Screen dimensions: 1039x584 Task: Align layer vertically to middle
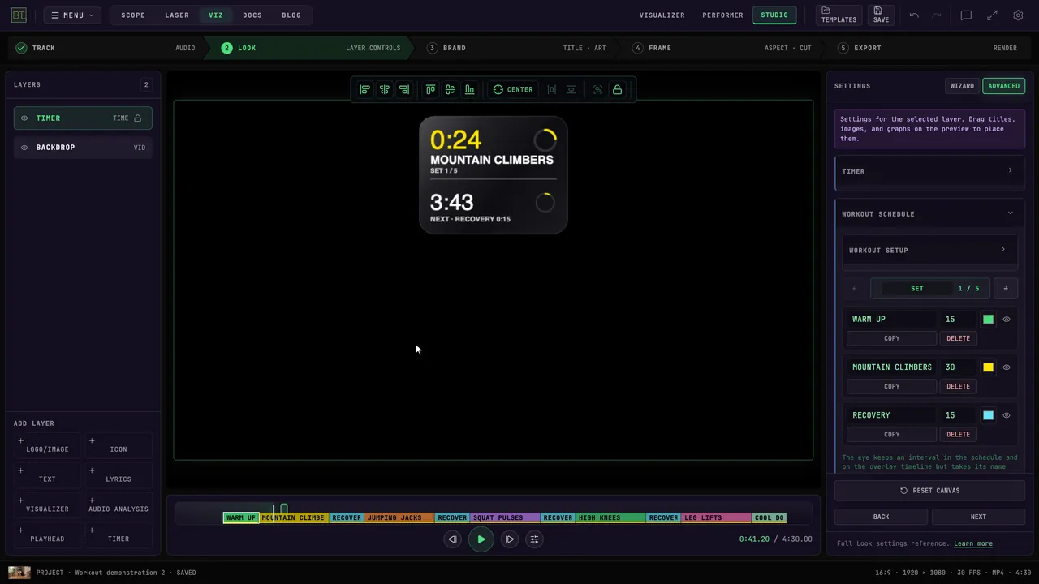point(450,89)
